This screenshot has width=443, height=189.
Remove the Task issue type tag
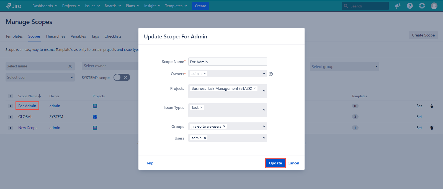pos(202,107)
